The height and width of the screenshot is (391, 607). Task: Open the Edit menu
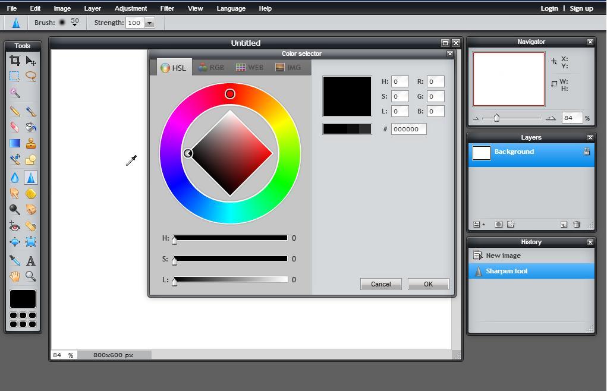(35, 8)
